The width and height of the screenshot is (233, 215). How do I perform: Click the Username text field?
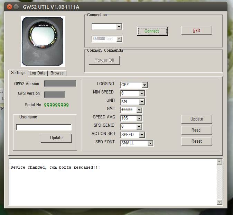tap(44, 127)
